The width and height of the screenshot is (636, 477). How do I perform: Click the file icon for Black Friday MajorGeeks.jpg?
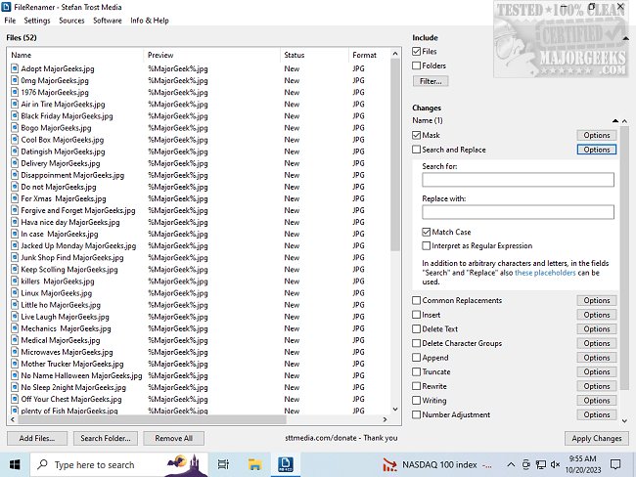[15, 115]
